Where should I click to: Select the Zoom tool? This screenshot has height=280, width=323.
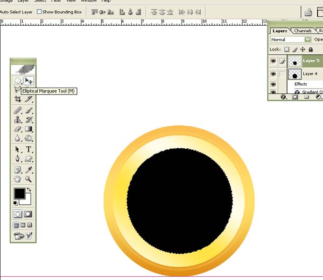tap(29, 179)
